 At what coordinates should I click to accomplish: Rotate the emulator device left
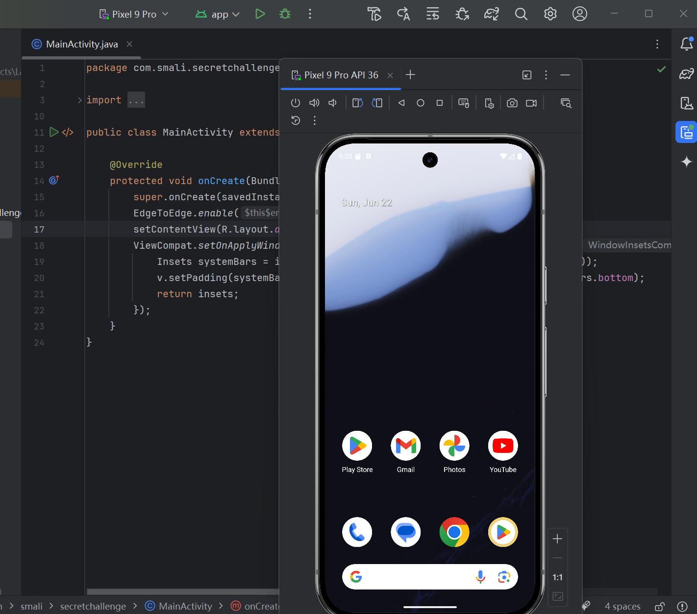pyautogui.click(x=358, y=103)
